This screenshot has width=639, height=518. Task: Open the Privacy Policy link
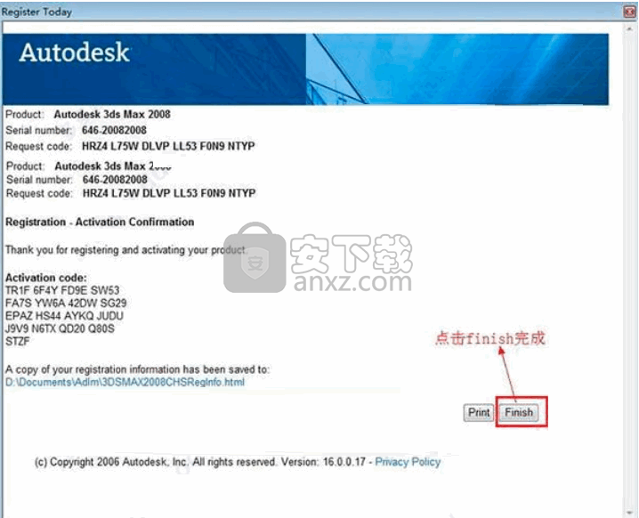[x=408, y=462]
